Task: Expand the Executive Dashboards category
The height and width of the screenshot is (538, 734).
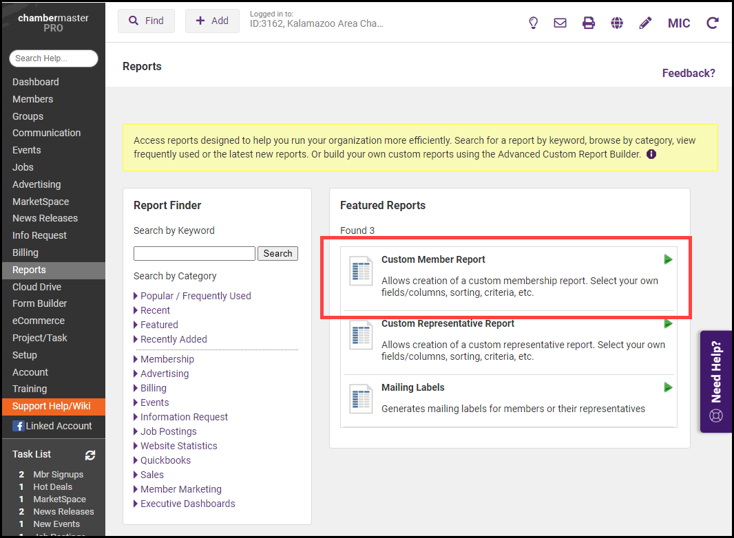Action: pos(187,504)
